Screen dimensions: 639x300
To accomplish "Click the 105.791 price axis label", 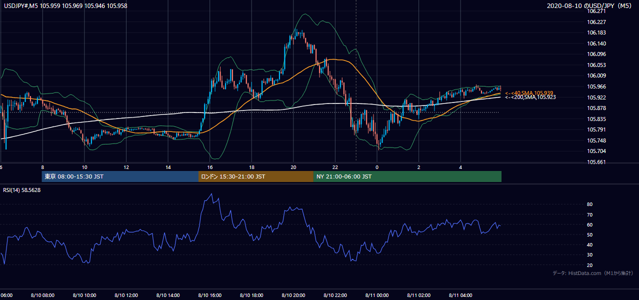I will tap(596, 130).
